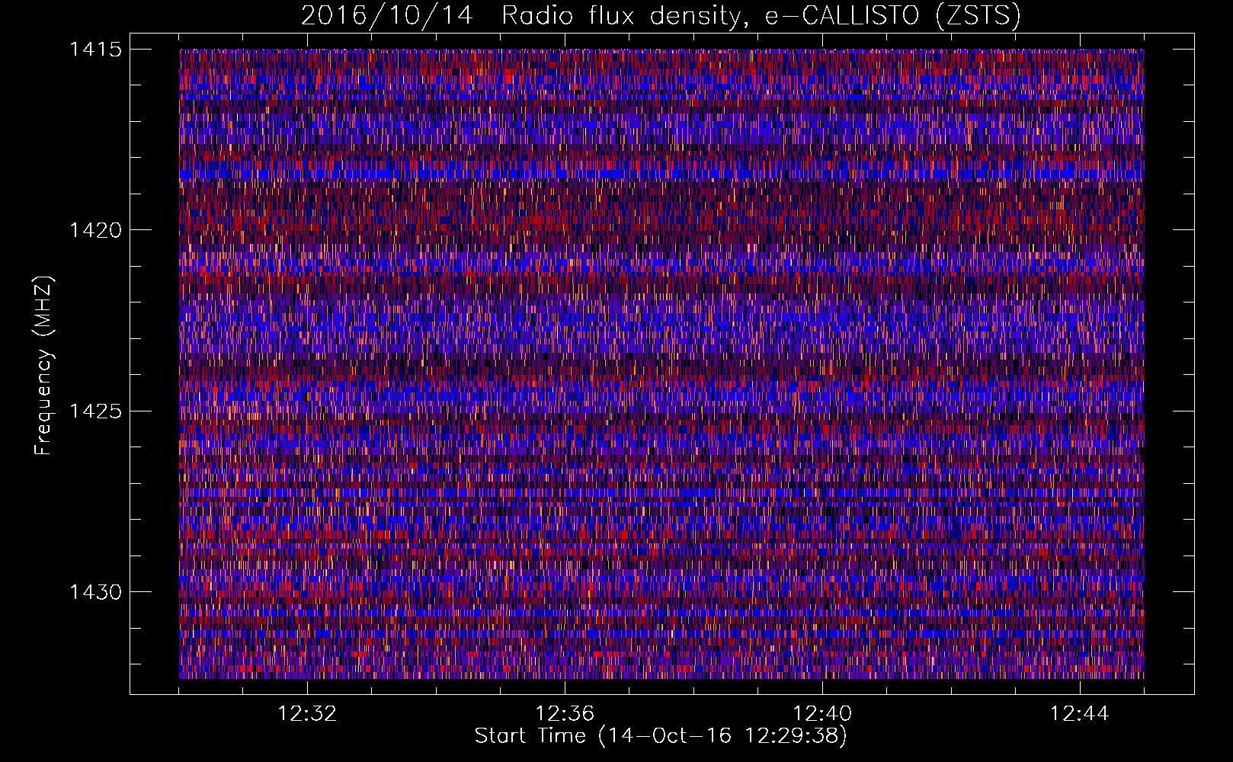
Task: Click the 1420 frequency tick label
Action: coord(95,230)
